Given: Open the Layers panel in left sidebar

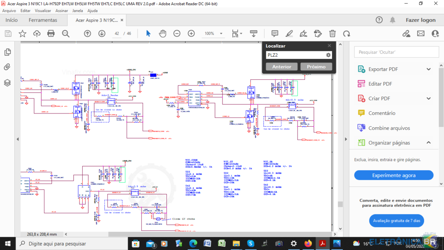Looking at the screenshot, I should tap(7, 83).
